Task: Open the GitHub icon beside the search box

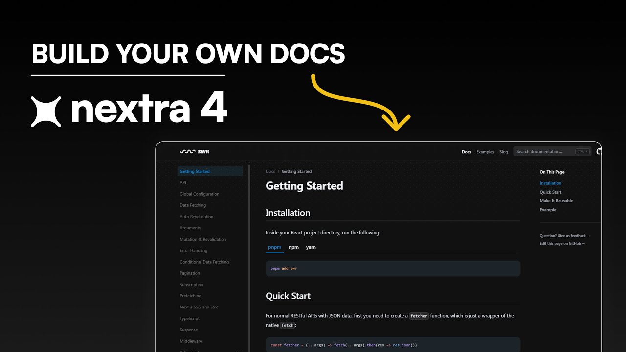Action: click(599, 152)
